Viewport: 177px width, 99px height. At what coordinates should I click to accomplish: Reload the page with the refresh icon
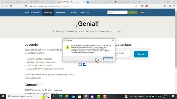pos(11,6)
